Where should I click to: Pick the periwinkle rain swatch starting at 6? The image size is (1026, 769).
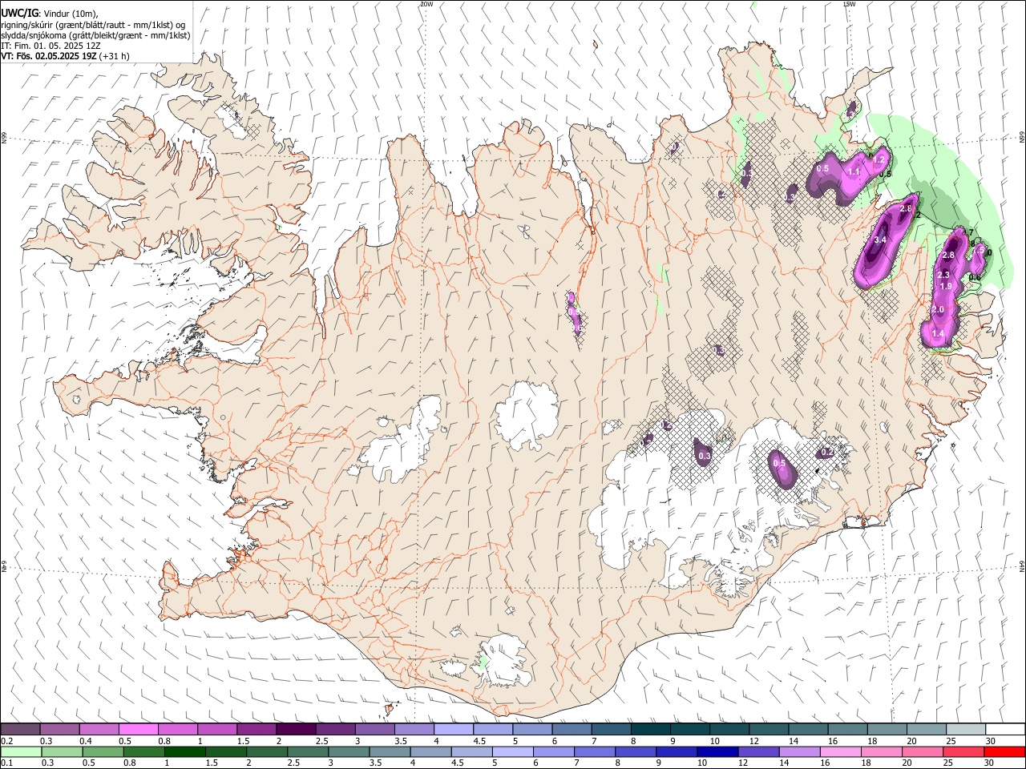[552, 751]
